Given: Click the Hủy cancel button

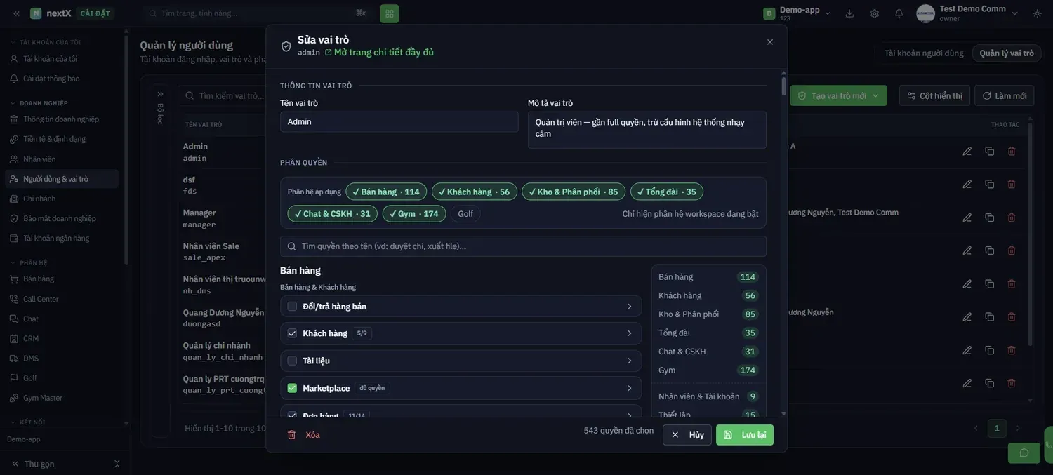Looking at the screenshot, I should (x=687, y=435).
